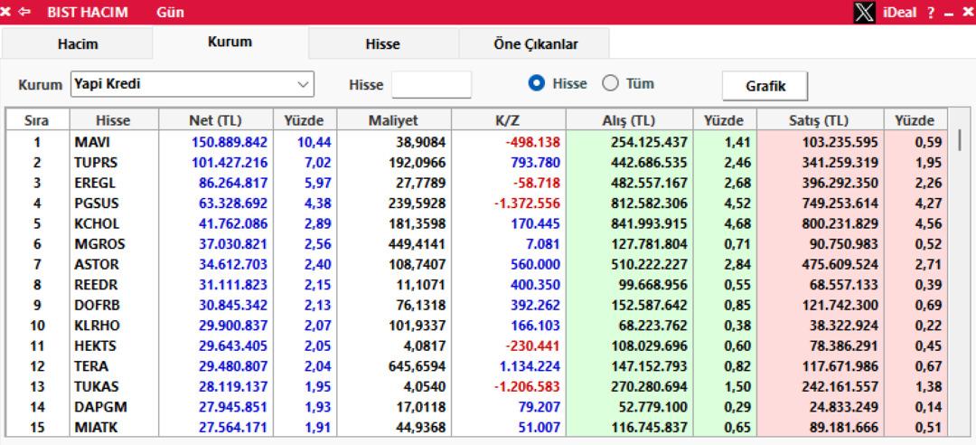Select the MIATK stock row
The height and width of the screenshot is (445, 976).
477,428
